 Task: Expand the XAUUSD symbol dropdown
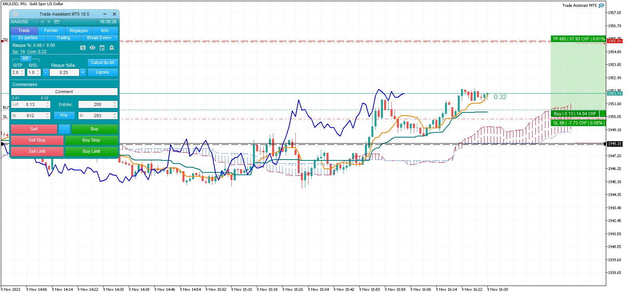[x=25, y=22]
